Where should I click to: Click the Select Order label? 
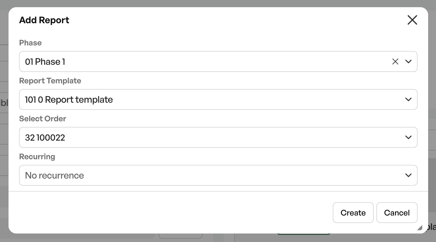(x=43, y=119)
